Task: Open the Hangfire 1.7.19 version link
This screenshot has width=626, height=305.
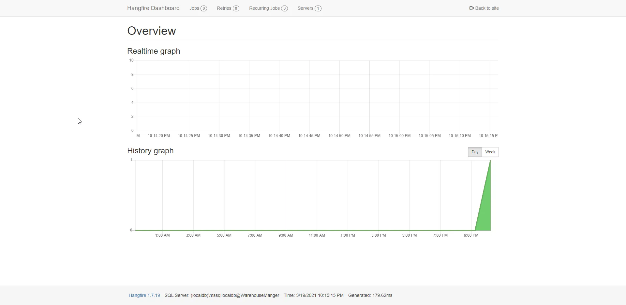Action: click(x=144, y=295)
